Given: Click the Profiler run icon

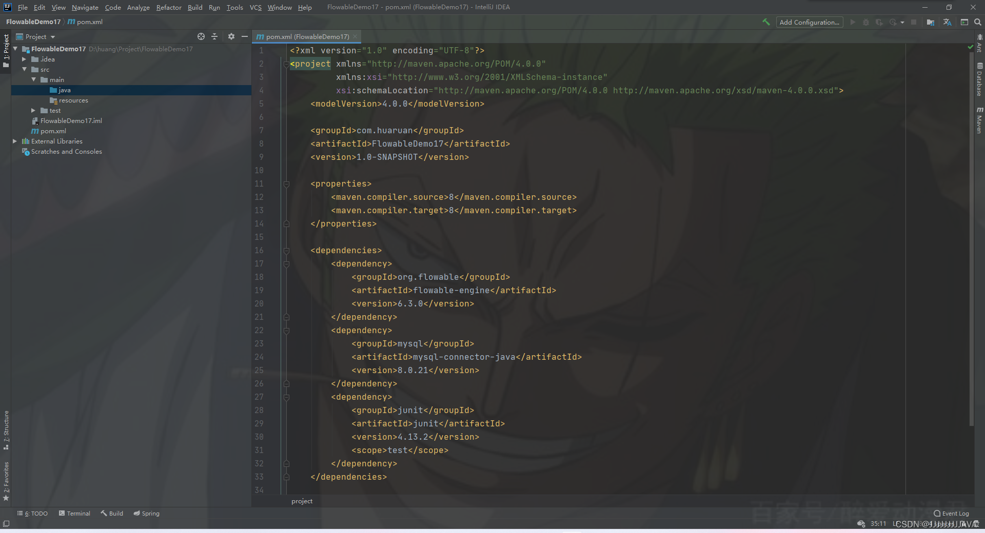Looking at the screenshot, I should (x=893, y=22).
